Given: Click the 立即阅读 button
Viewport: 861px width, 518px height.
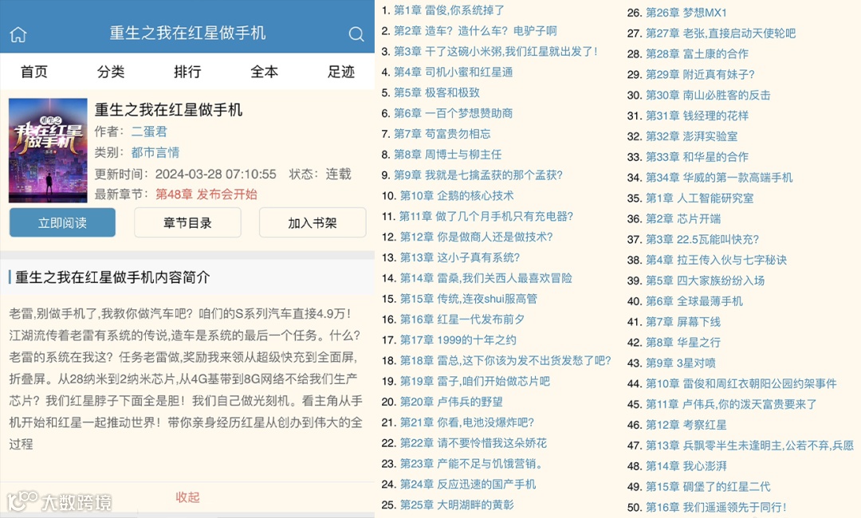Looking at the screenshot, I should [x=63, y=223].
